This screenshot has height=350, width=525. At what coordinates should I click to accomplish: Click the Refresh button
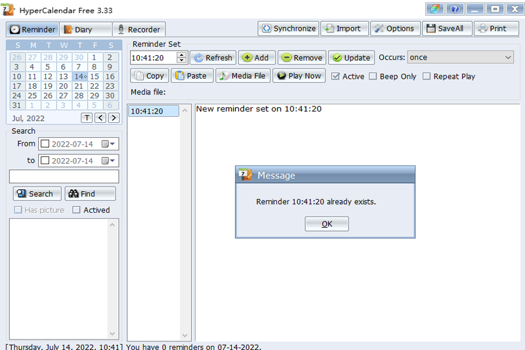click(213, 58)
